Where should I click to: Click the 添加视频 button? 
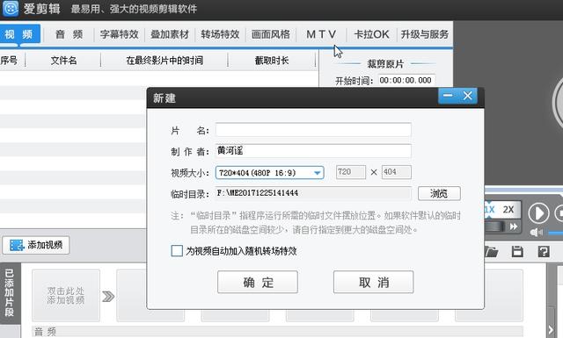point(36,245)
